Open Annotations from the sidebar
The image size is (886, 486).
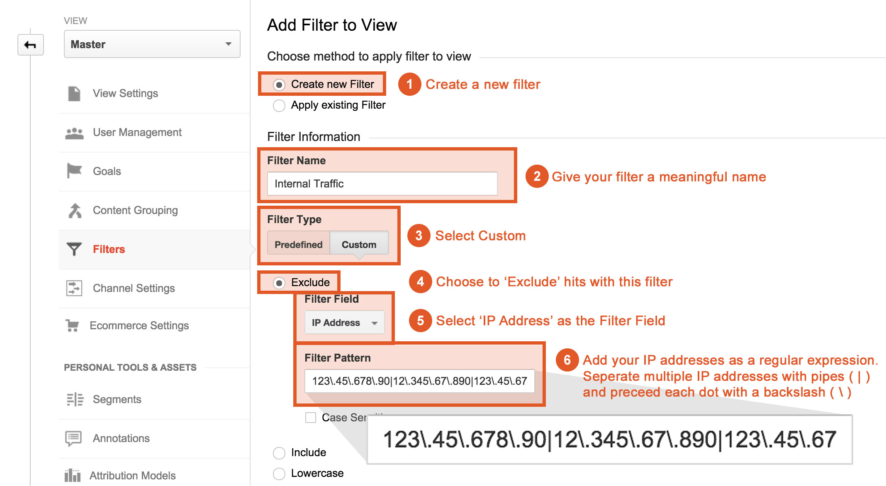[x=121, y=438]
